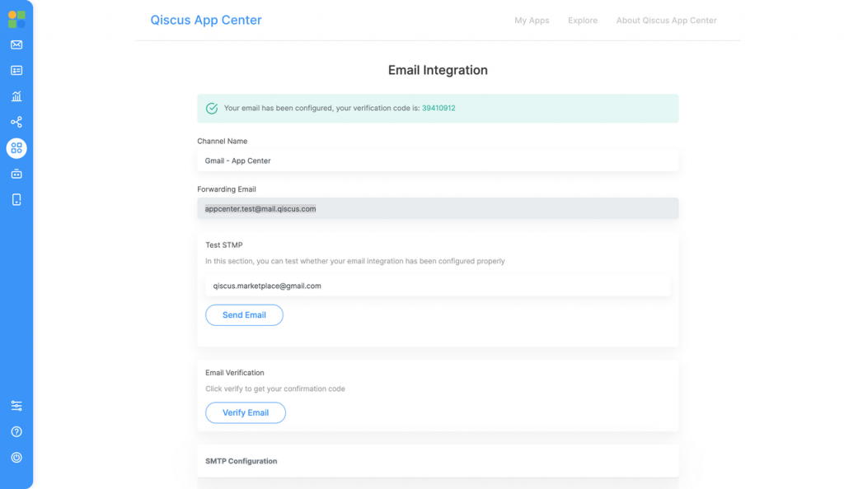Open the integration share-nodes icon

coord(16,123)
